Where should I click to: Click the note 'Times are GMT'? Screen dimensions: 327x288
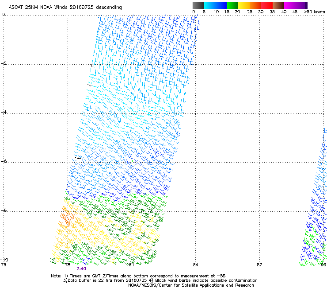(x=85, y=276)
